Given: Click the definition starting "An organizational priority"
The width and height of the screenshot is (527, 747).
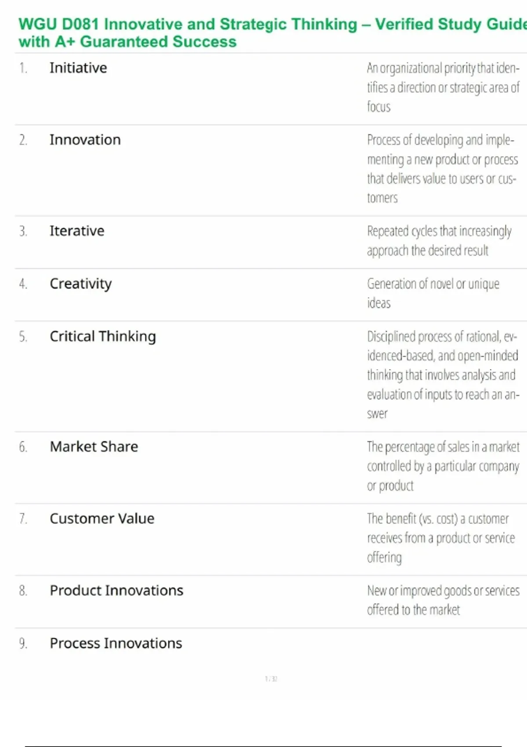Looking at the screenshot, I should (x=443, y=87).
